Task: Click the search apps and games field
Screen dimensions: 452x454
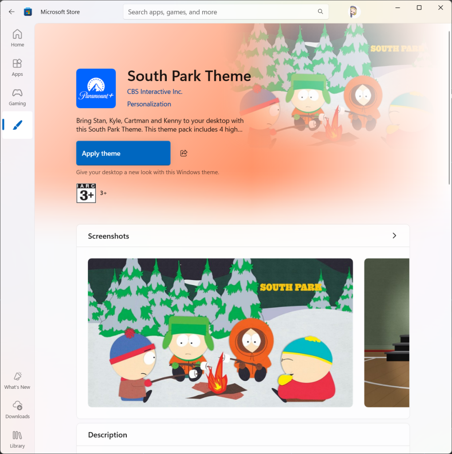Action: pyautogui.click(x=222, y=12)
